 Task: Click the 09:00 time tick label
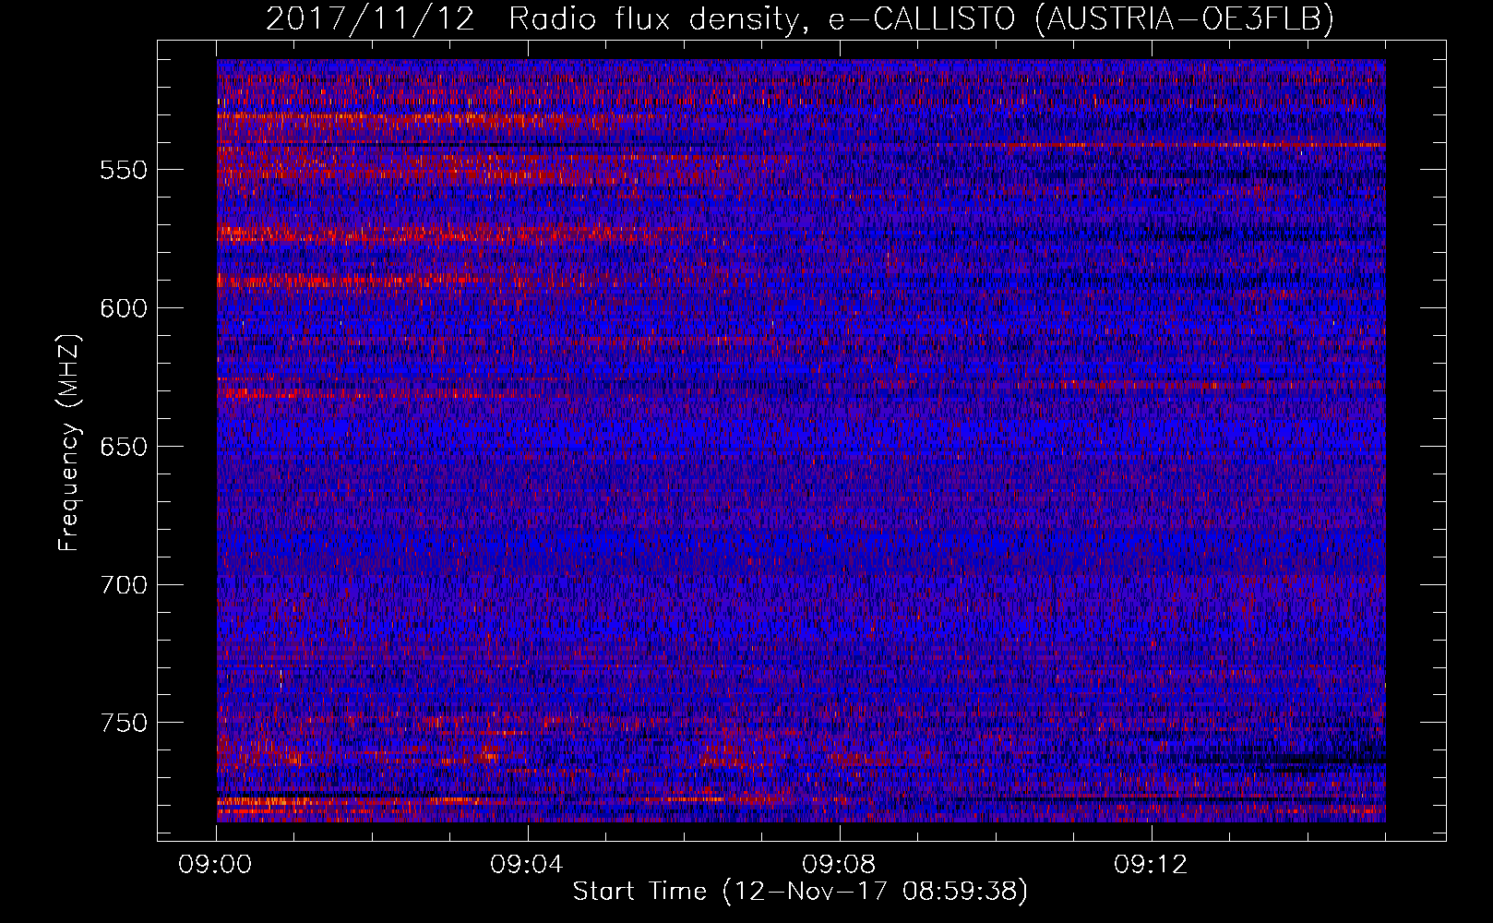(x=215, y=865)
